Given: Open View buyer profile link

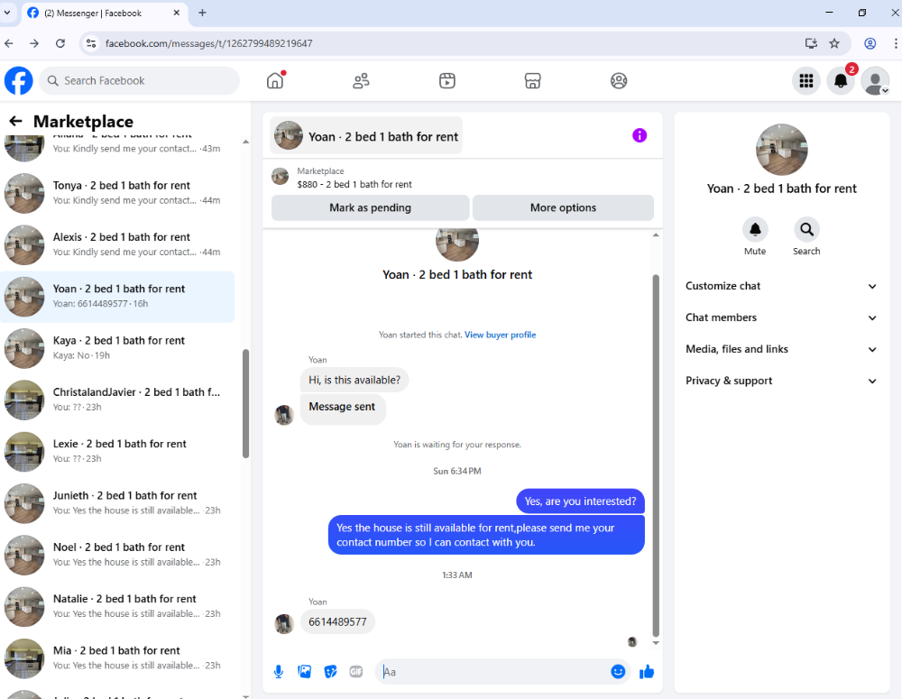Looking at the screenshot, I should click(x=500, y=335).
